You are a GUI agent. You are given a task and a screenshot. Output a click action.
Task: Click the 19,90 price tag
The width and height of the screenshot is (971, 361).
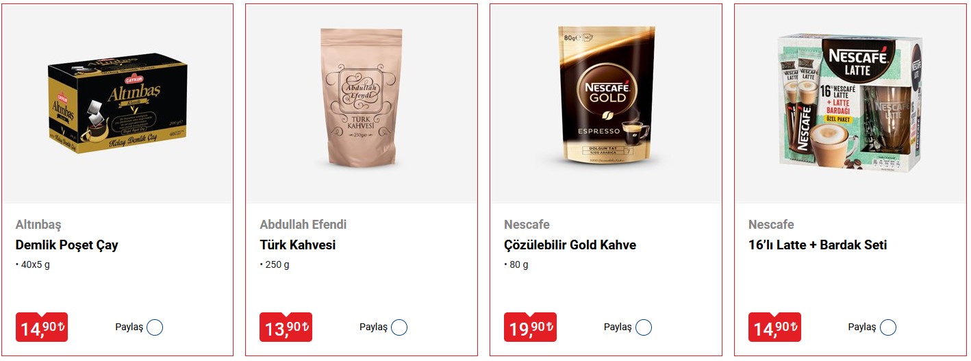(x=531, y=327)
